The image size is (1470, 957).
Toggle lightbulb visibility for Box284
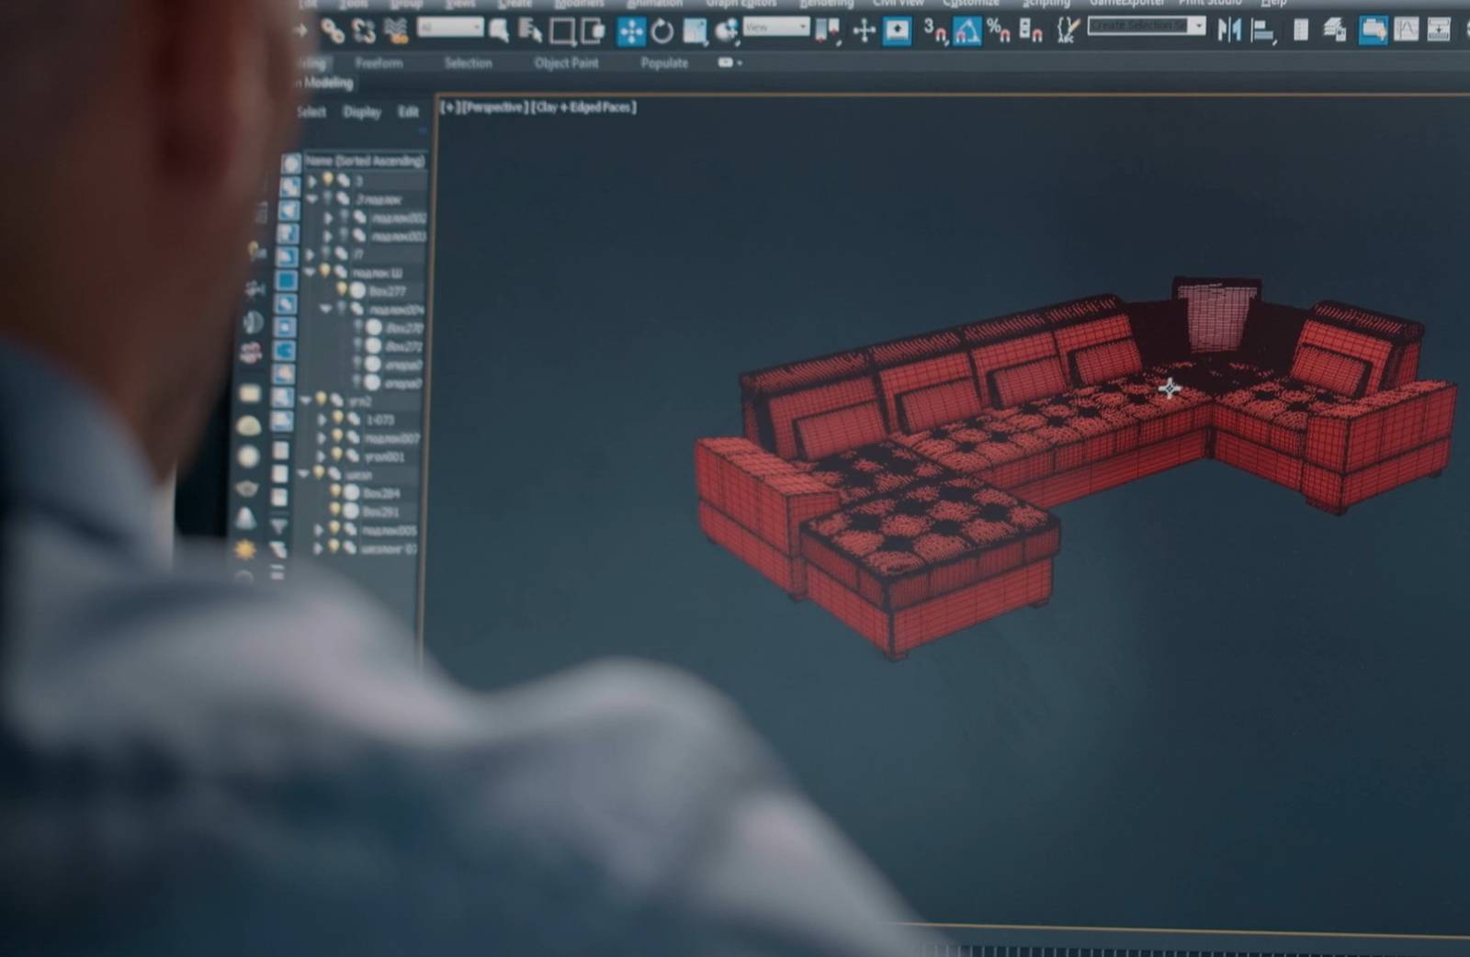[x=335, y=491]
